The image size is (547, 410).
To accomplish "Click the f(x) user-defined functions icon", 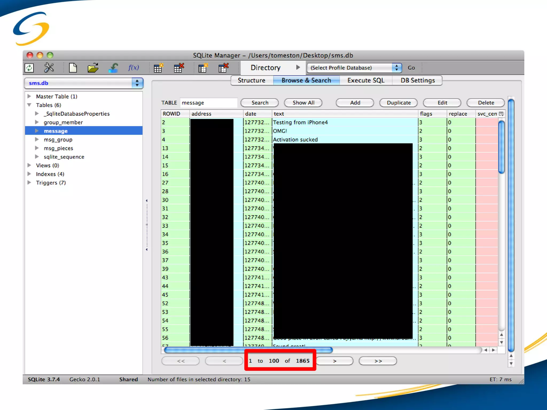I will pos(133,68).
